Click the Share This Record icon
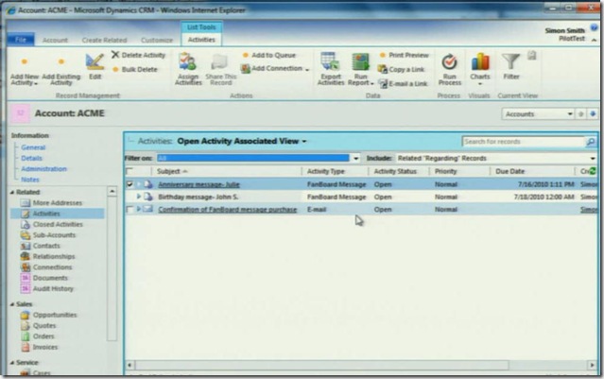Viewport: 604px width, 379px height. click(220, 61)
